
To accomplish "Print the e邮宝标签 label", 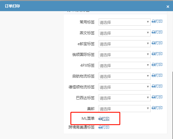I will pyautogui.click(x=157, y=43).
